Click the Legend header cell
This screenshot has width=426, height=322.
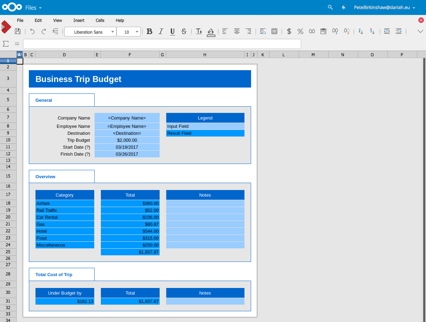(x=205, y=118)
